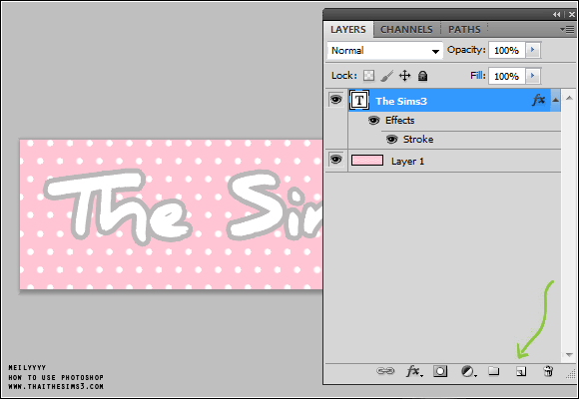Screen dimensions: 579x399
Task: Click the fx indicator on The Sims3
Action: point(539,100)
